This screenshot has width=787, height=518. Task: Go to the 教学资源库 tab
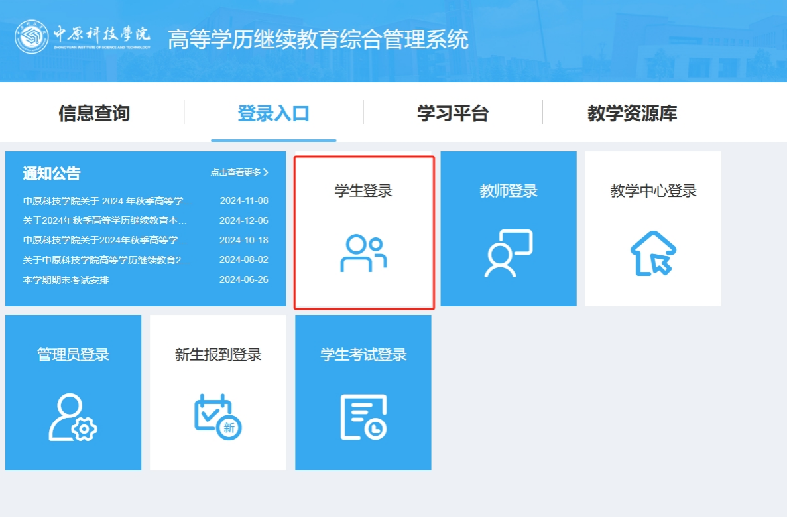(x=632, y=113)
